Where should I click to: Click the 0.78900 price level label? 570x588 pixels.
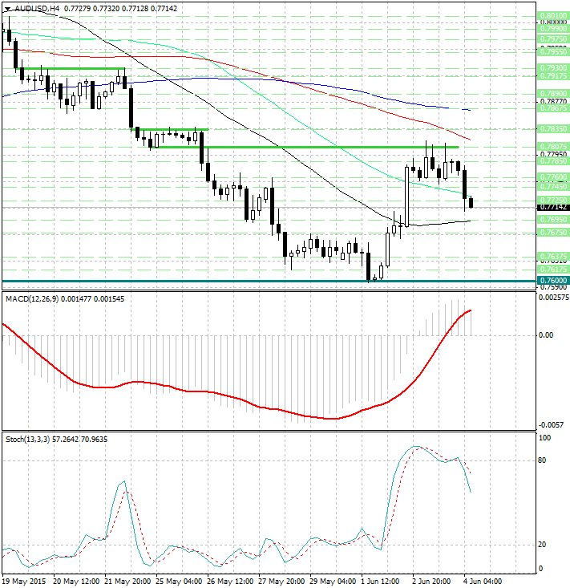553,93
